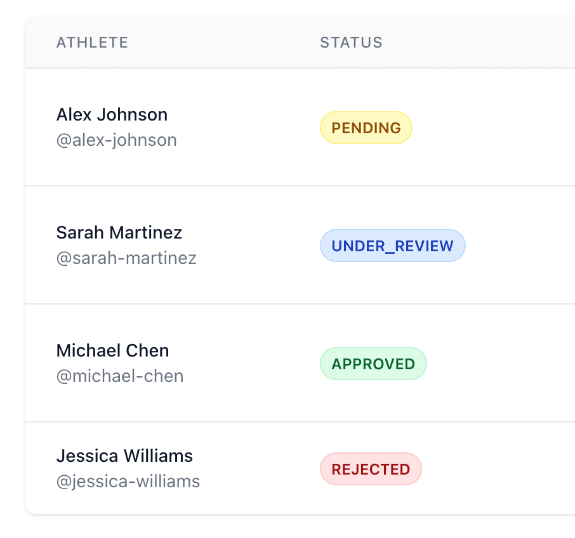Select the STATUS column header

coord(351,43)
